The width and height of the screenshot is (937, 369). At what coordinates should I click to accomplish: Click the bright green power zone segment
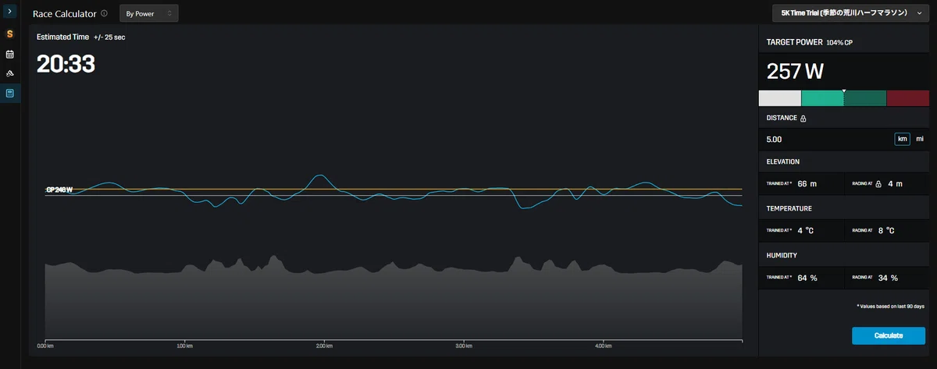[x=823, y=98]
